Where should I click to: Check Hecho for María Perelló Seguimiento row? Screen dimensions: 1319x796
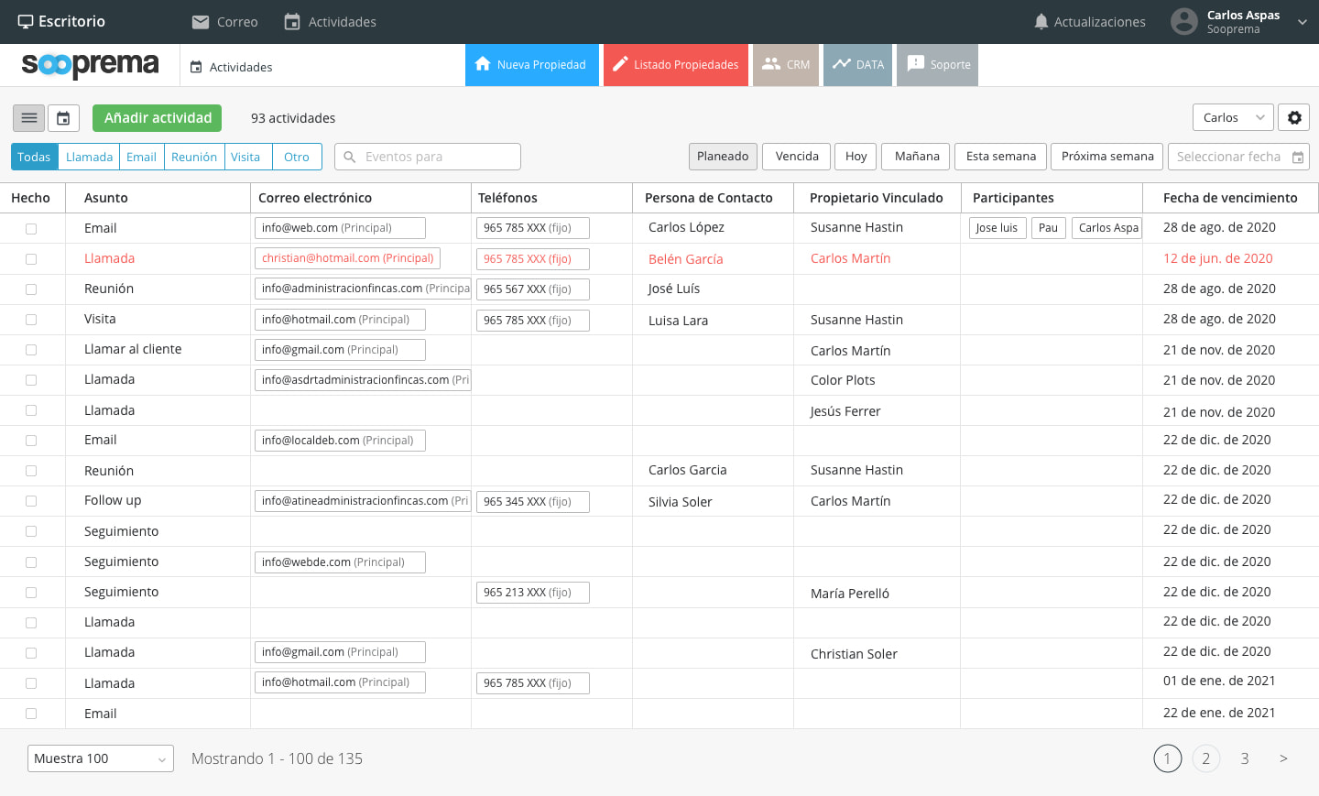pyautogui.click(x=31, y=593)
